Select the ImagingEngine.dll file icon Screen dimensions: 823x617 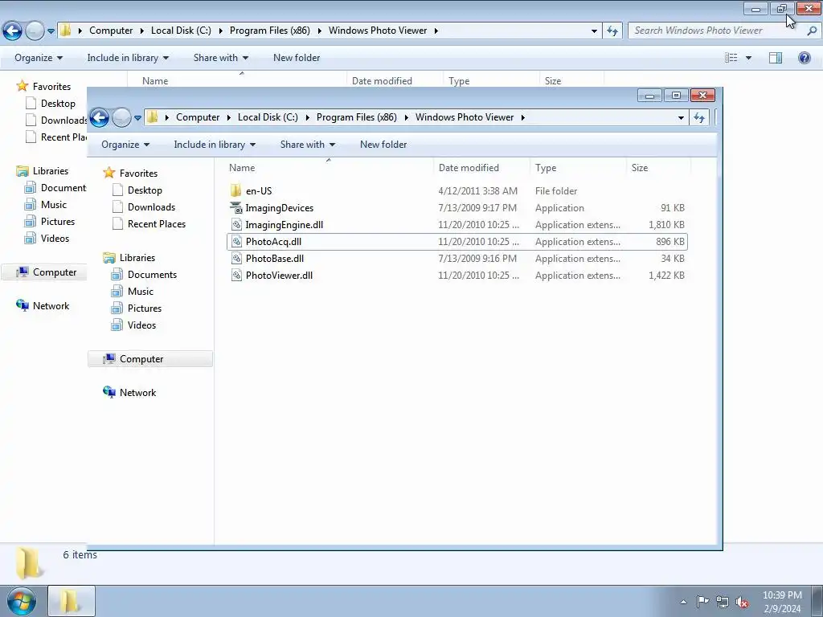[236, 225]
